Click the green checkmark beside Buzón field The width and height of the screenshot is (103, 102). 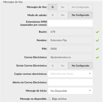97,32
